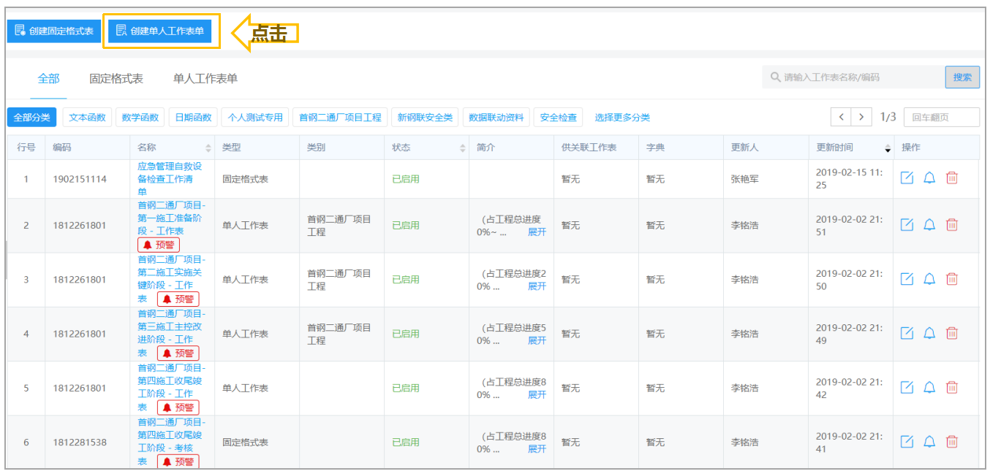
Task: Expand 简介 text in row 6
Action: coord(537,448)
